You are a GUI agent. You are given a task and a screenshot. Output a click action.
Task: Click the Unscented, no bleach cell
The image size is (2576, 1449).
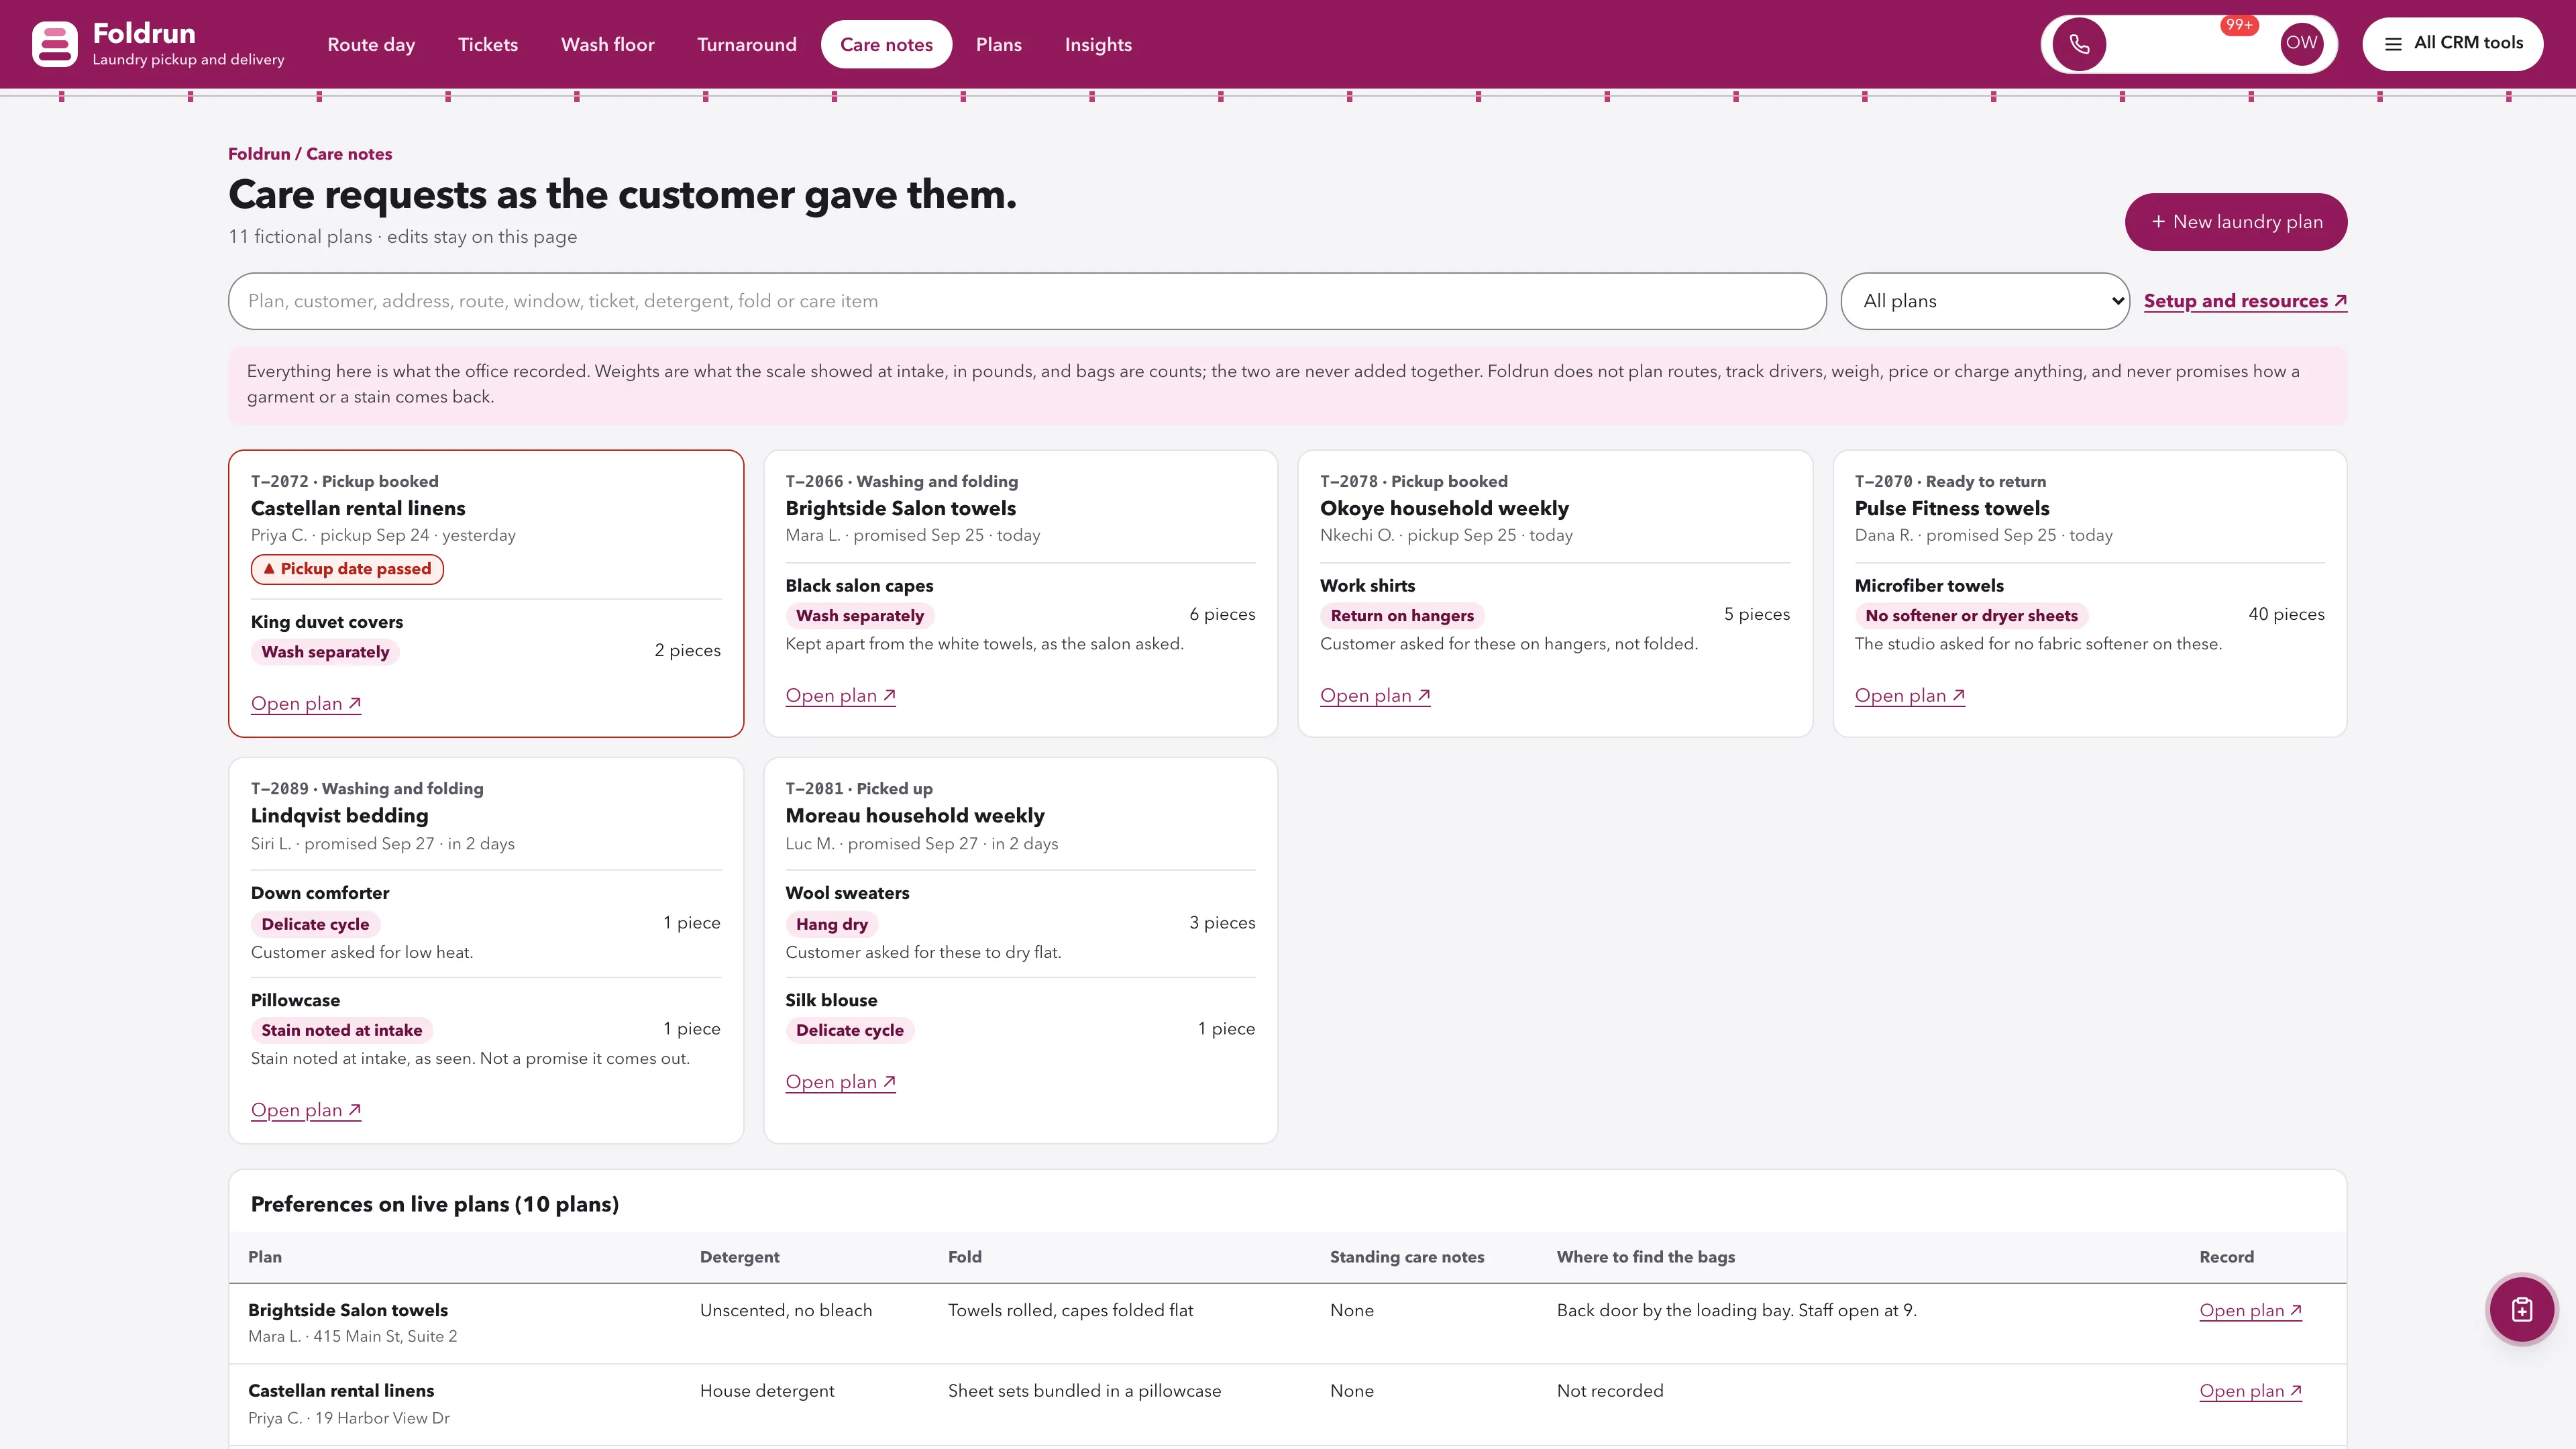coord(786,1310)
